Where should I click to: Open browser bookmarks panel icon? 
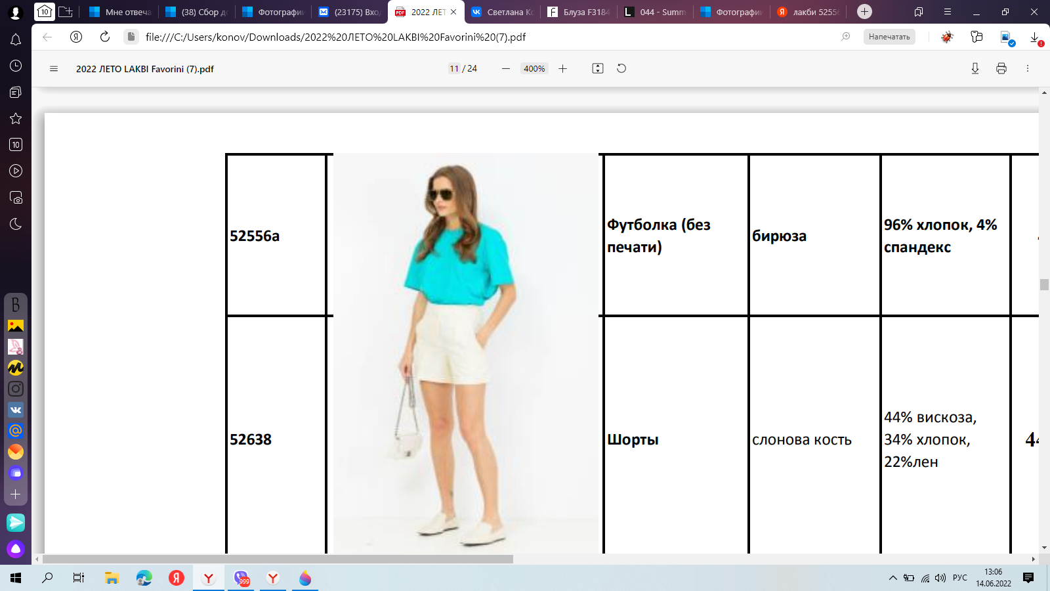[919, 12]
